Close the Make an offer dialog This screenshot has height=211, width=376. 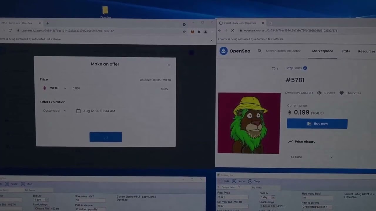[x=169, y=65]
